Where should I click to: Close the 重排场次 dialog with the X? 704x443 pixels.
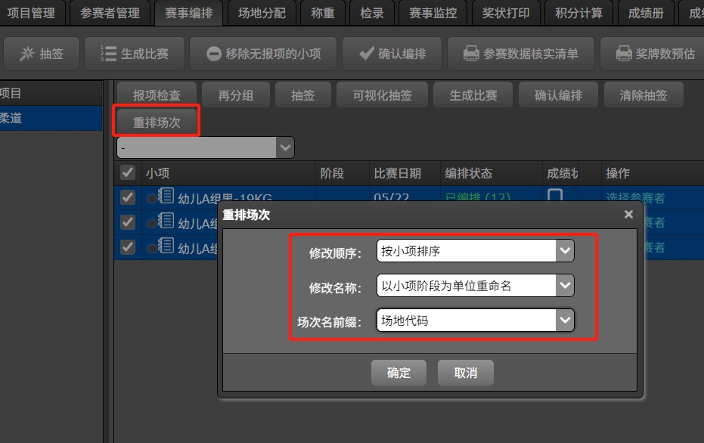(x=628, y=215)
